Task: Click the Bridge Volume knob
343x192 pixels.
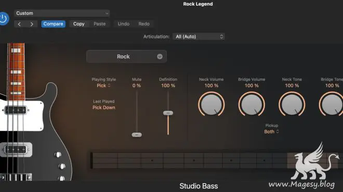Action: click(252, 104)
